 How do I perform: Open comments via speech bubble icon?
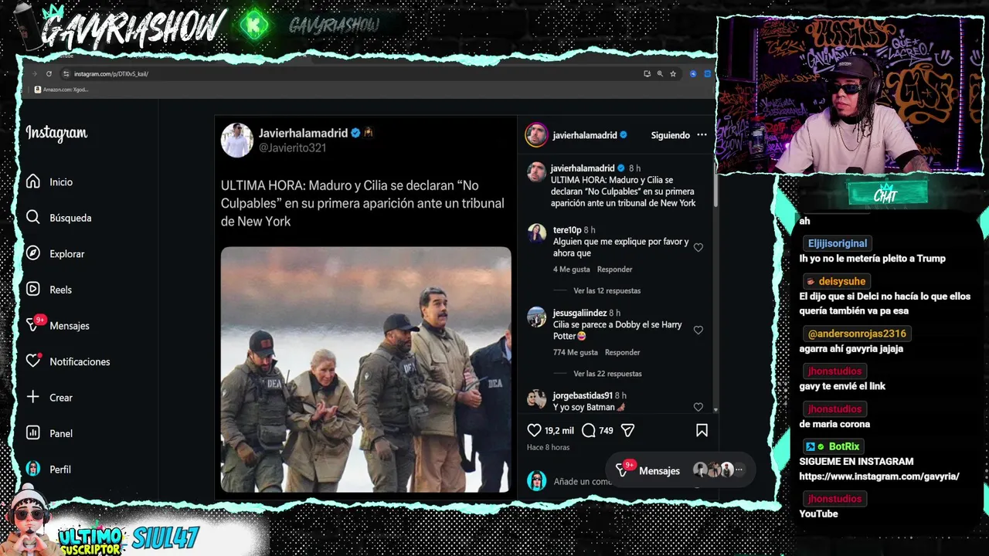coord(588,430)
